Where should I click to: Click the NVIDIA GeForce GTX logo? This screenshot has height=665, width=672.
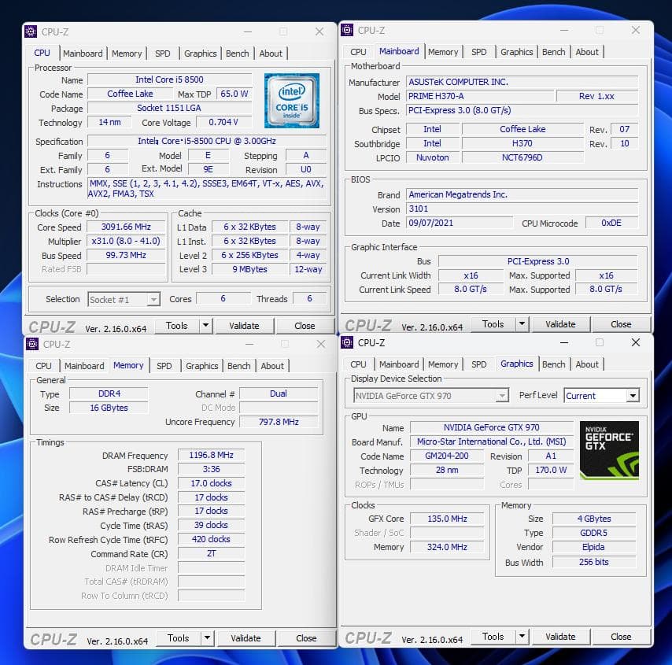click(x=607, y=449)
